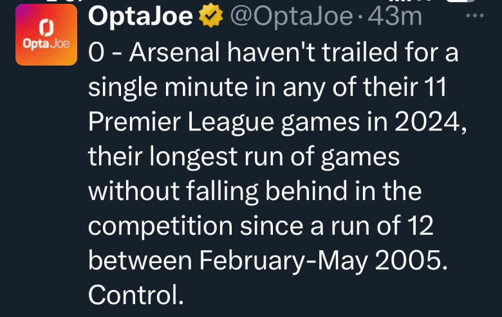The height and width of the screenshot is (317, 502).
Task: Click "without falling behind" in the tweet
Action: 219,191
